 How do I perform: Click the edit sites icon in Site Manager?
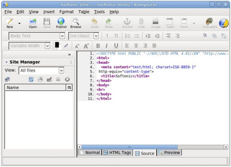[7, 80]
